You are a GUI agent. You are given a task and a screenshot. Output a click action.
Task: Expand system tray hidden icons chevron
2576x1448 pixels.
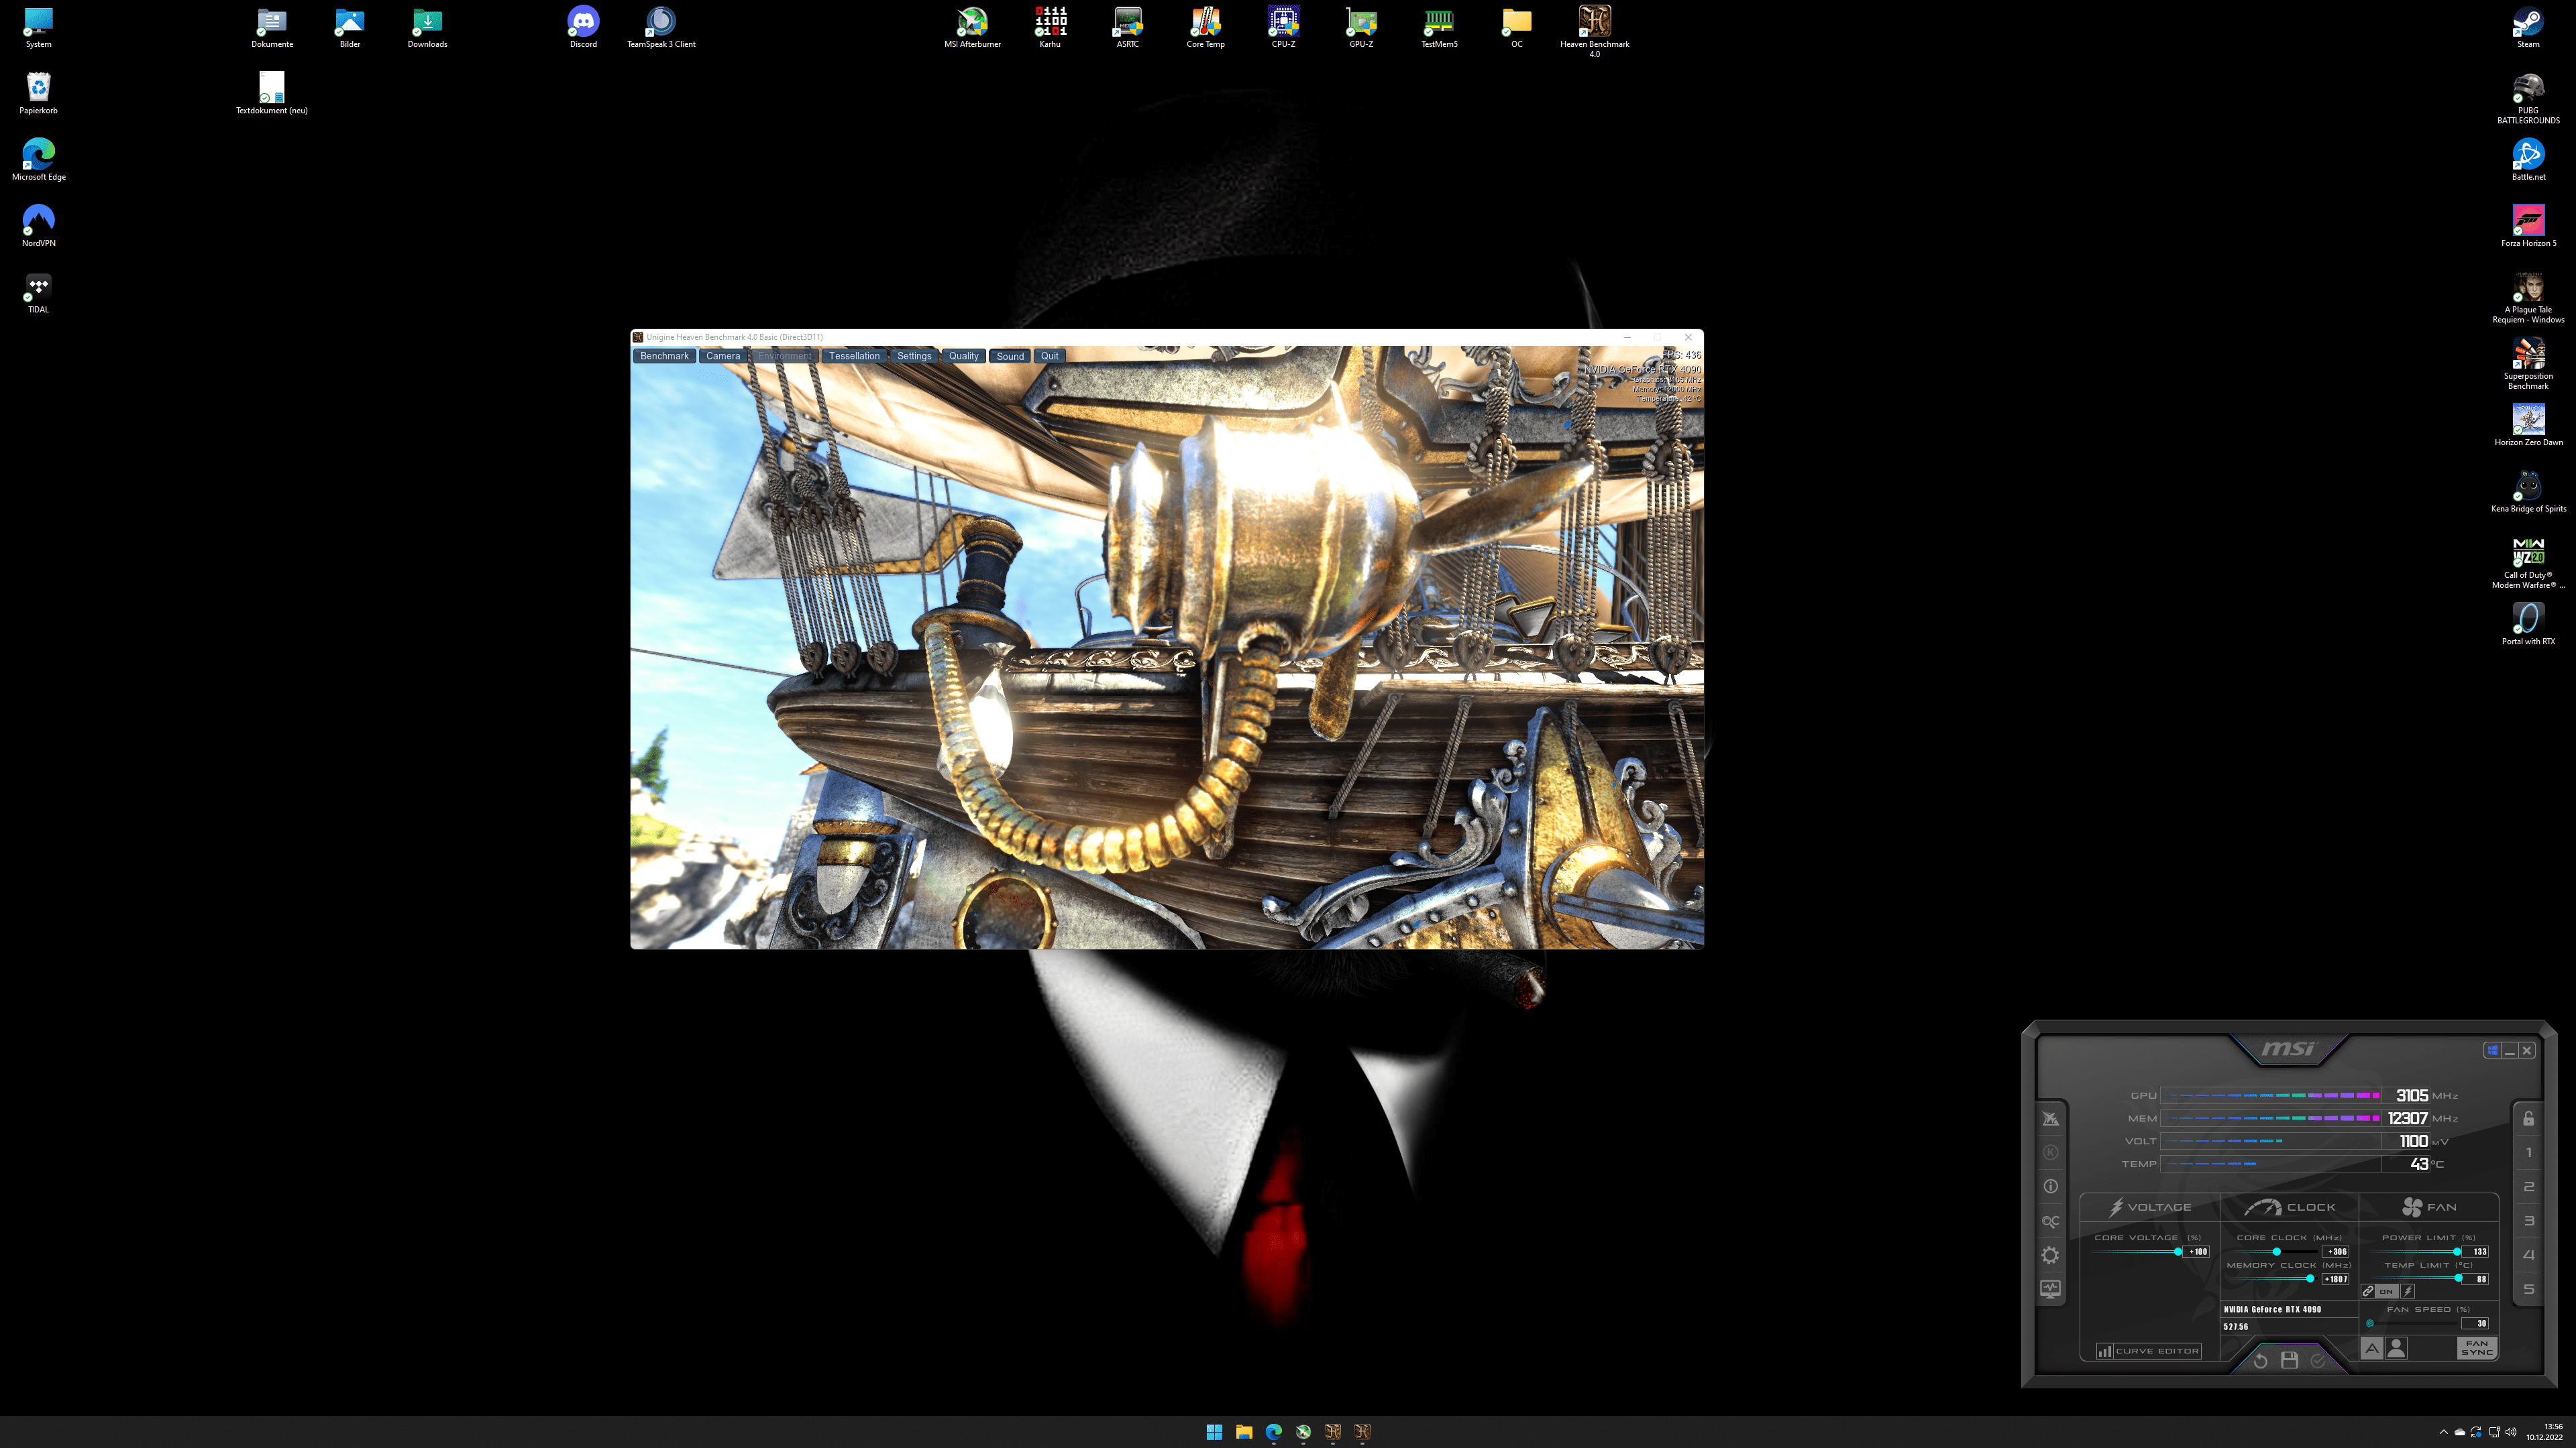pyautogui.click(x=2444, y=1432)
